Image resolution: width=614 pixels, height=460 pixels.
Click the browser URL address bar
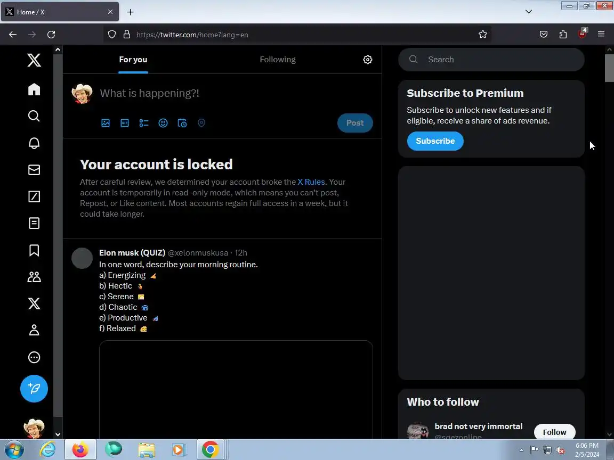coord(297,35)
